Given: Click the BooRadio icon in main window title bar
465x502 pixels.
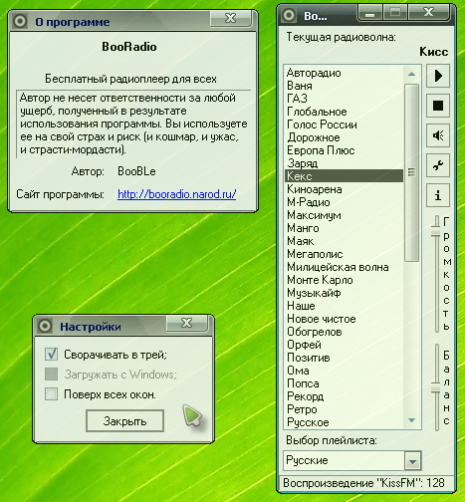Looking at the screenshot, I should click(x=289, y=15).
